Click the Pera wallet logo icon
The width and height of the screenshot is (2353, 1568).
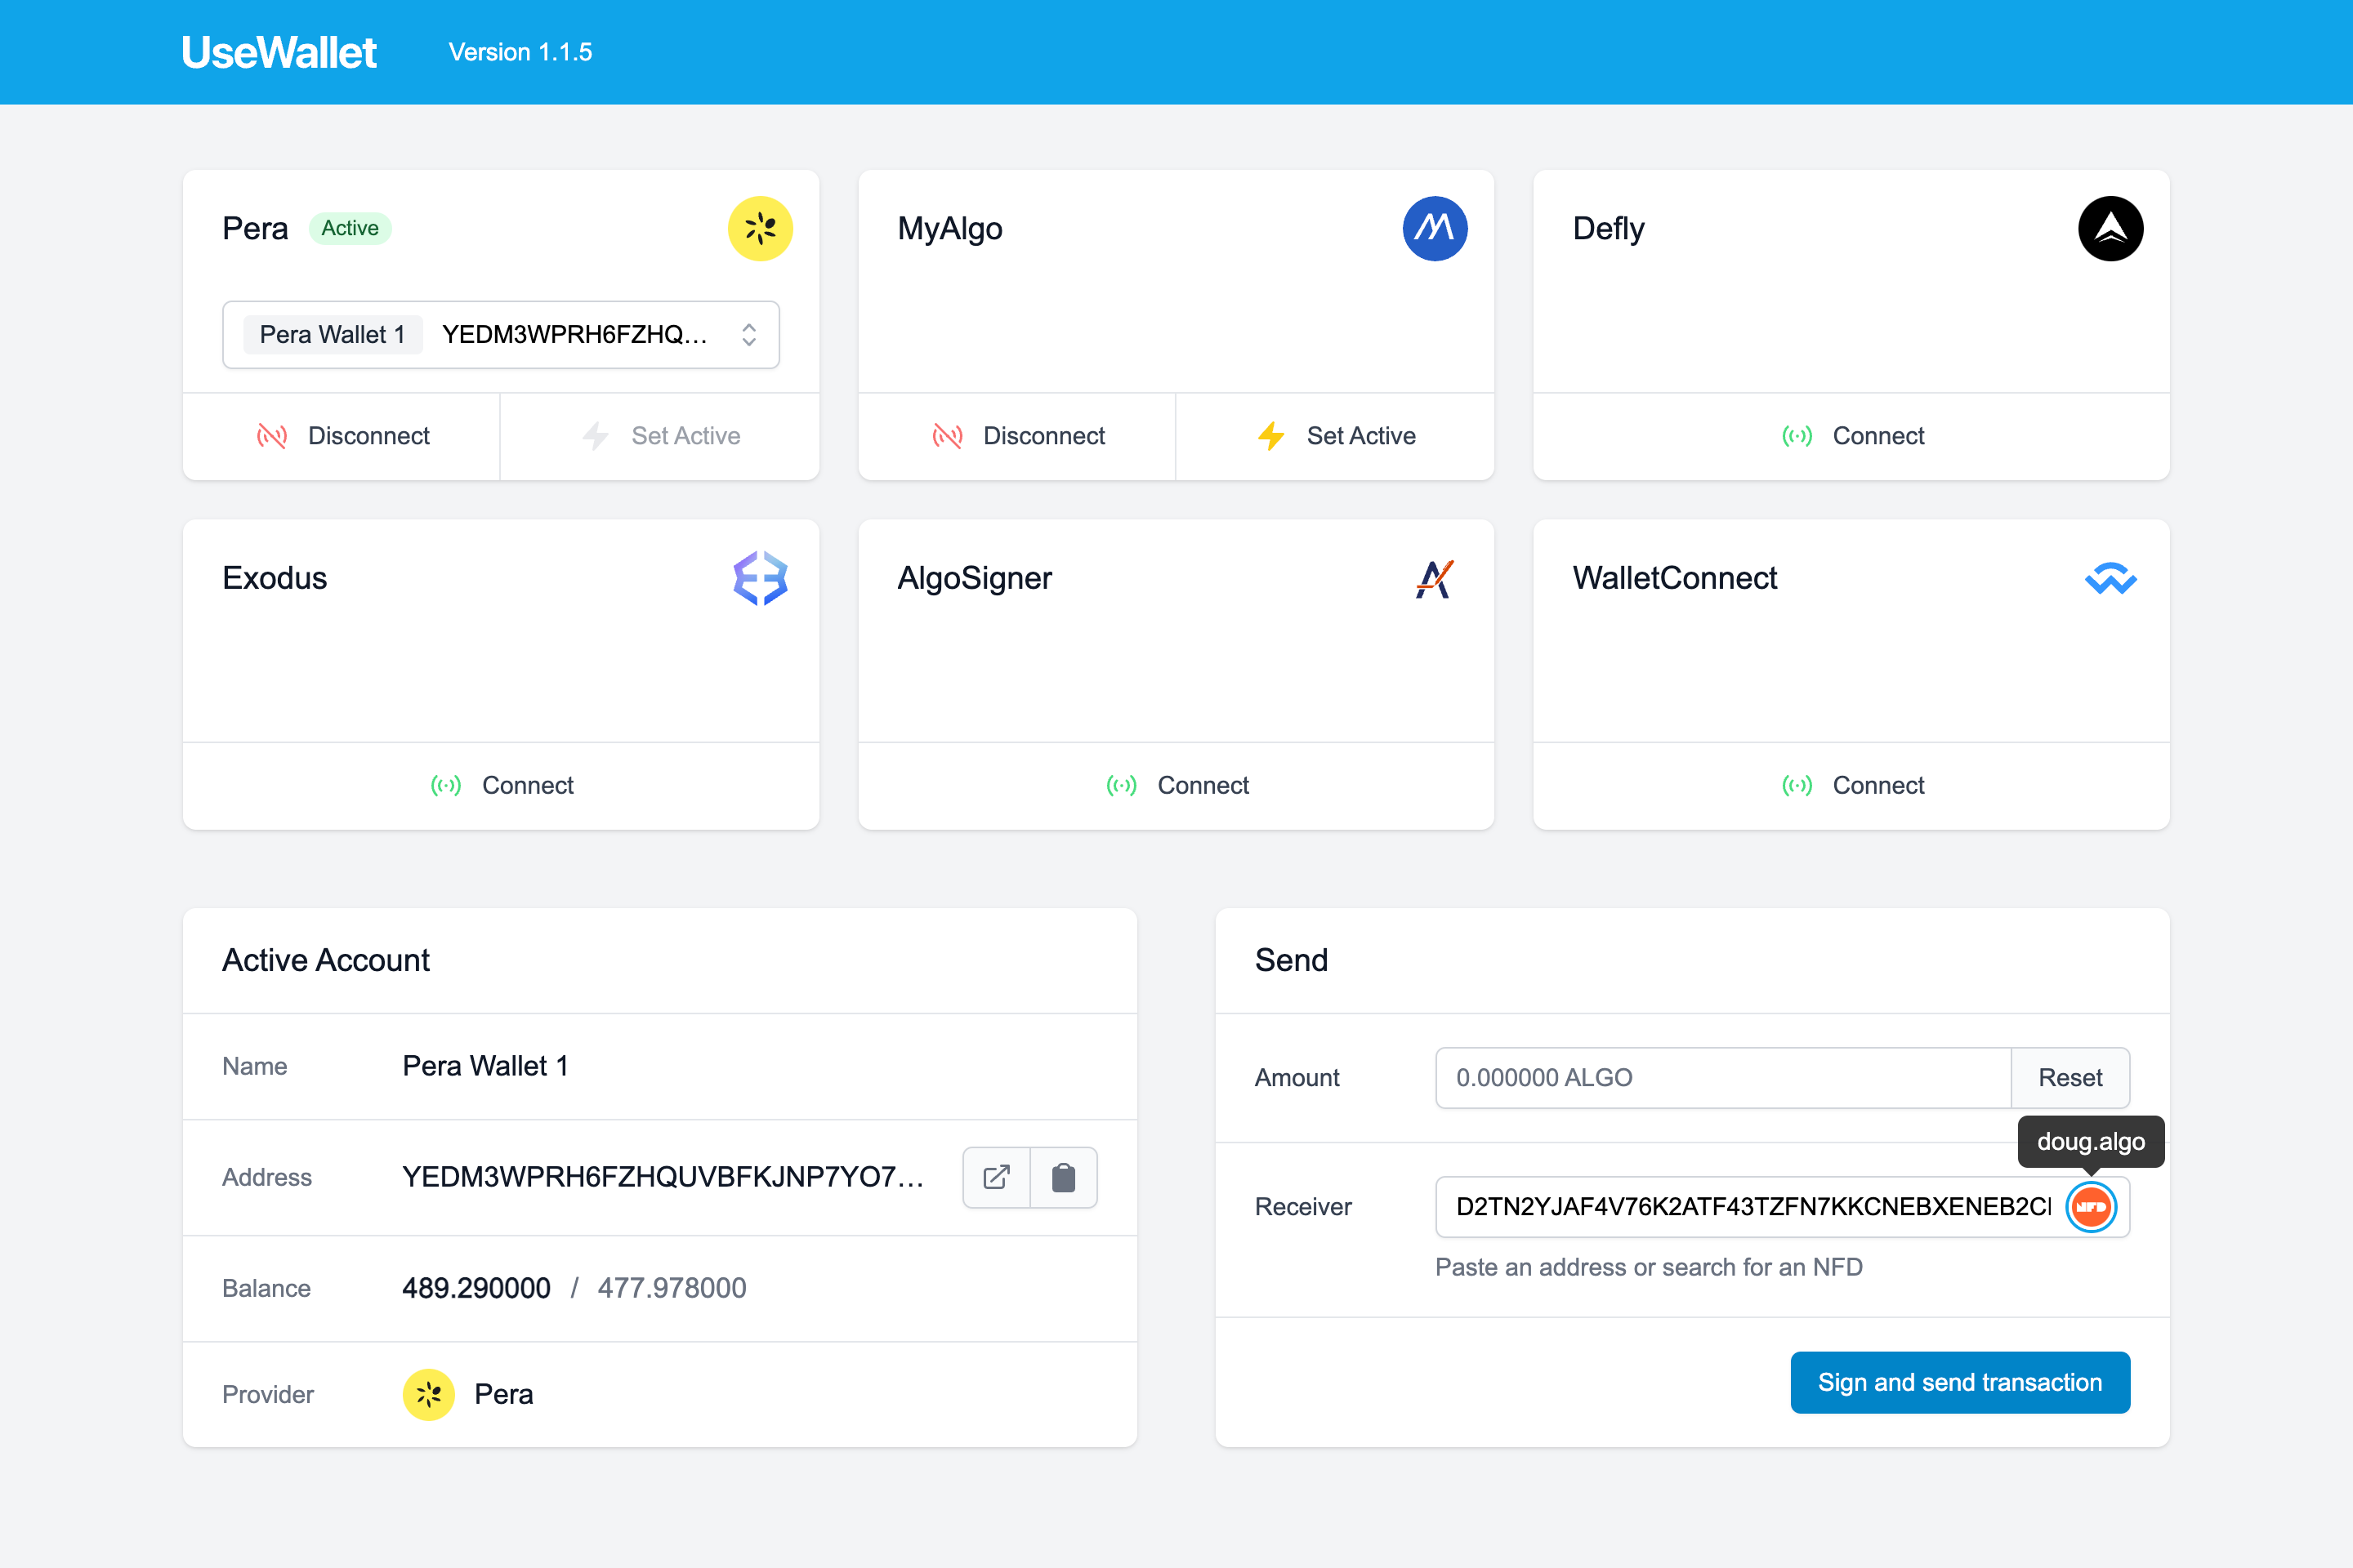761,228
